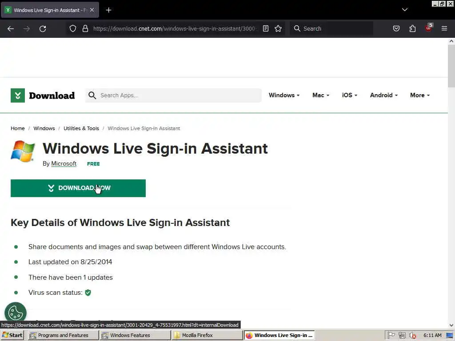The height and width of the screenshot is (341, 455).
Task: Switch to Mozilla Firefox folder taskbar item
Action: tap(207, 335)
